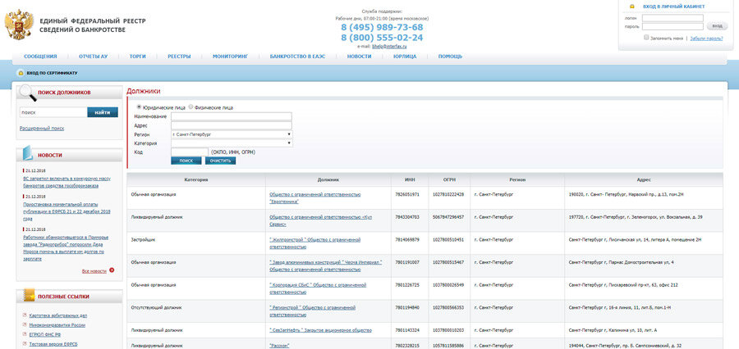Click the пароль input field
Image resolution: width=739 pixels, height=349 pixels.
672,26
